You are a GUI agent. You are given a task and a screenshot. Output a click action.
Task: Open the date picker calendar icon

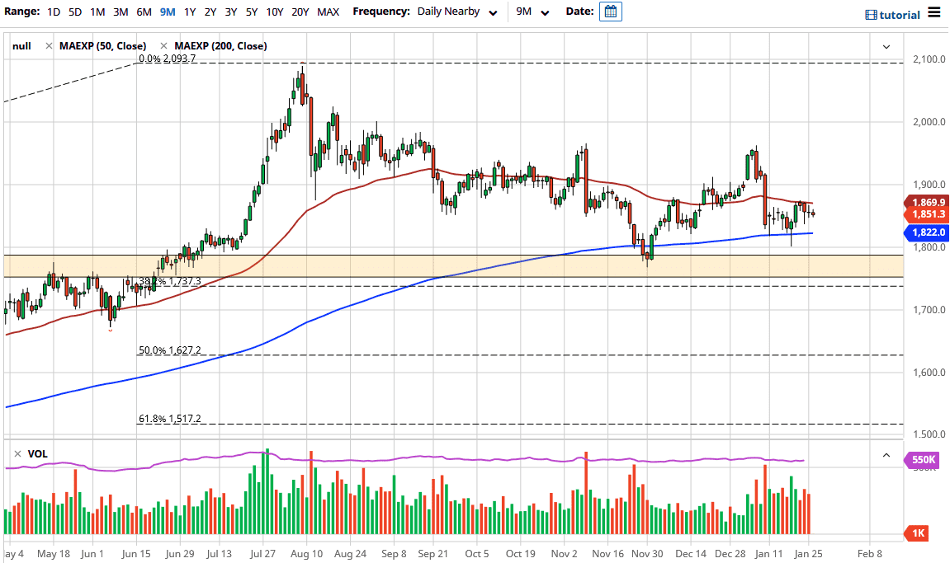tap(610, 12)
